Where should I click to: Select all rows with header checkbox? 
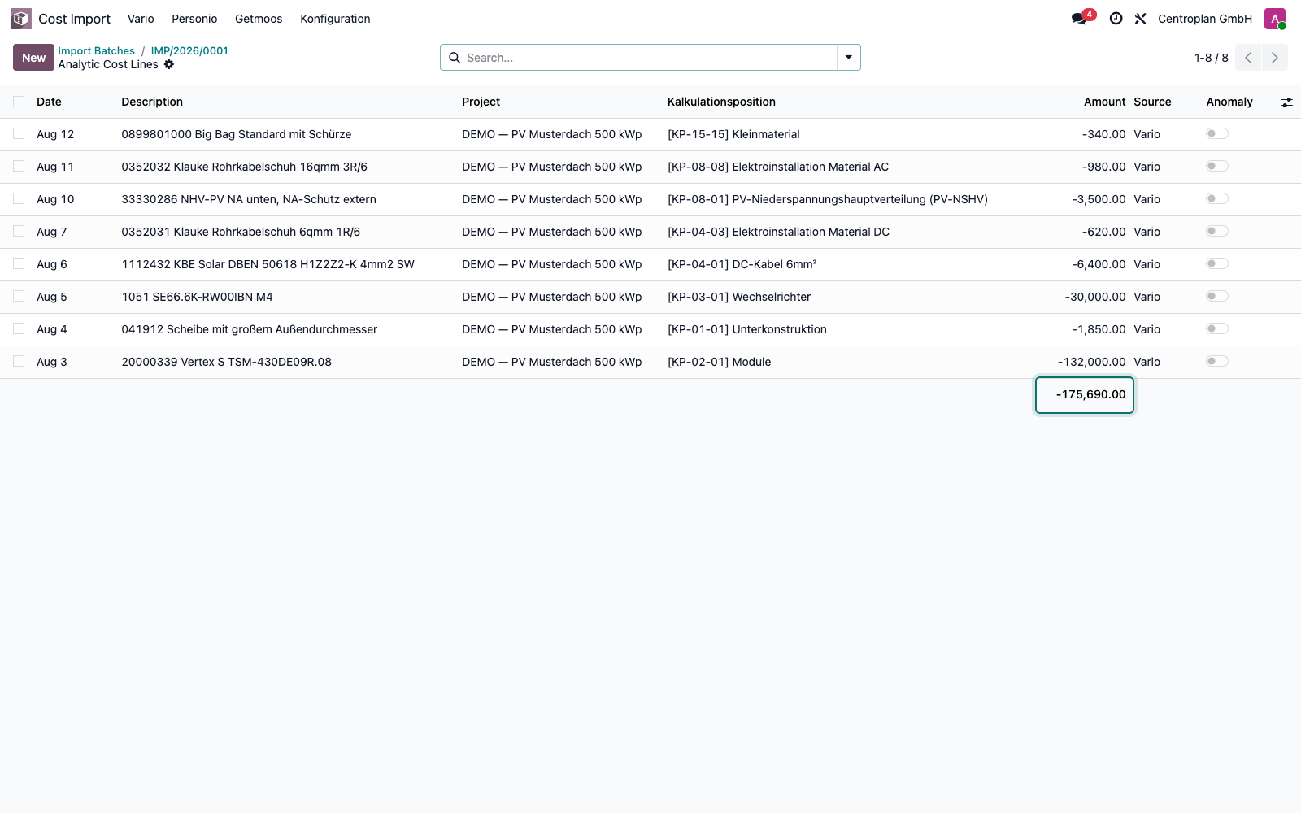(x=19, y=102)
